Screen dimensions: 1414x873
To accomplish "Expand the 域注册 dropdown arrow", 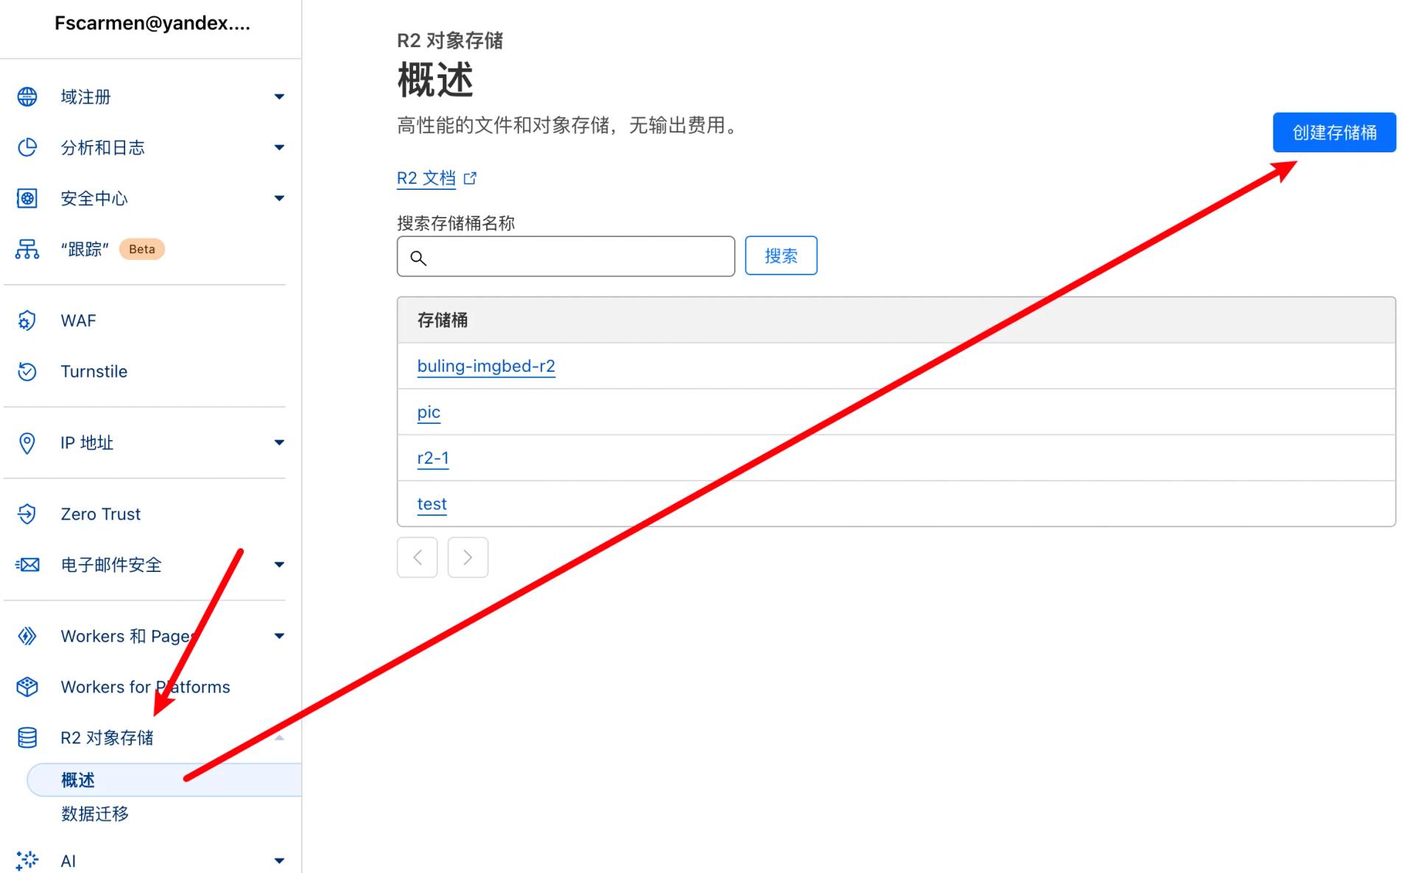I will point(279,96).
